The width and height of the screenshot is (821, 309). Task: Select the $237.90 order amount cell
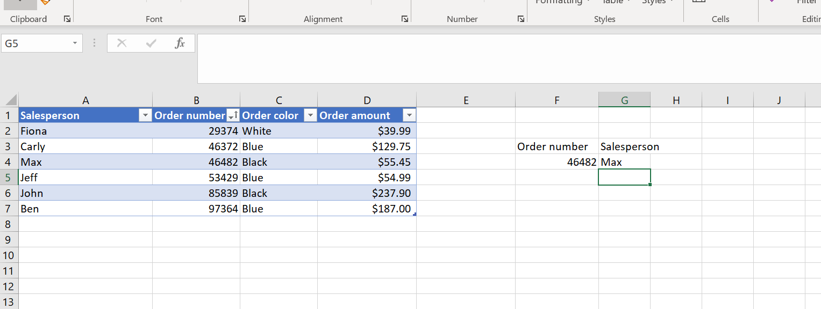click(367, 193)
